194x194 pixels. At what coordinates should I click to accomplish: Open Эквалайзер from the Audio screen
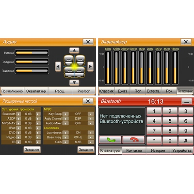[36, 91]
